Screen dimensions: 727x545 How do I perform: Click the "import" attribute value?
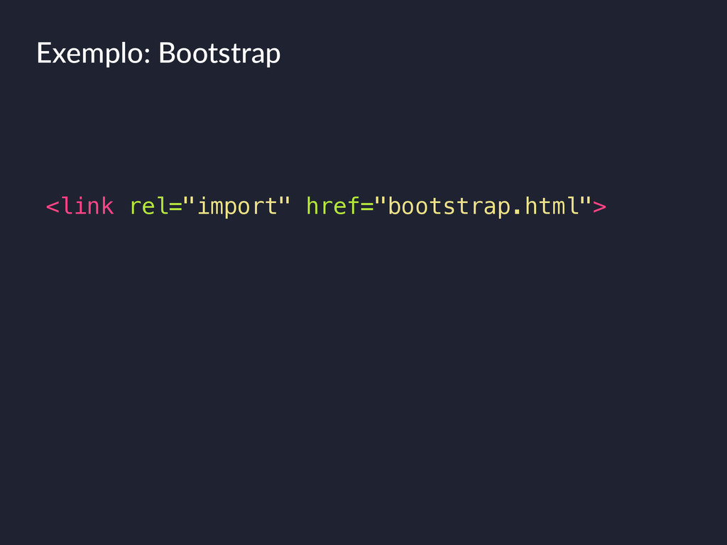[x=237, y=207]
